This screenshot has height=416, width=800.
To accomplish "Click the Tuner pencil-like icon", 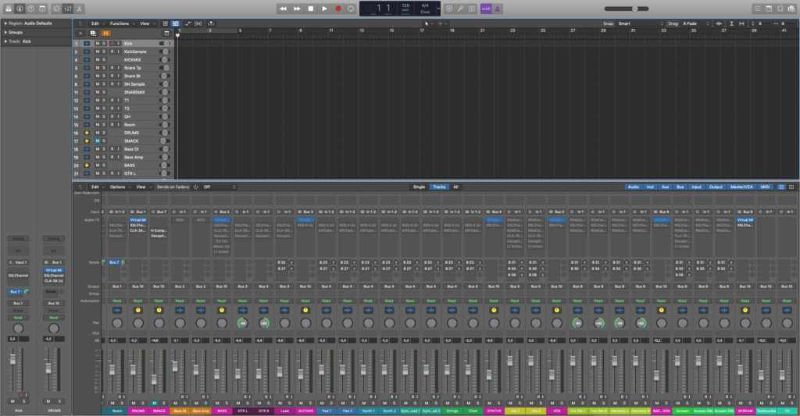I will 460,9.
